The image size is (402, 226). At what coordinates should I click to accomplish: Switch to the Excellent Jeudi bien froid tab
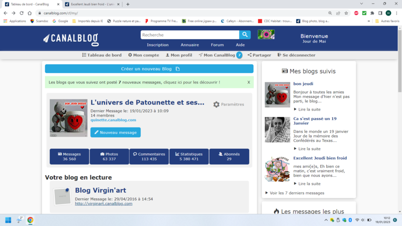tap(92, 5)
